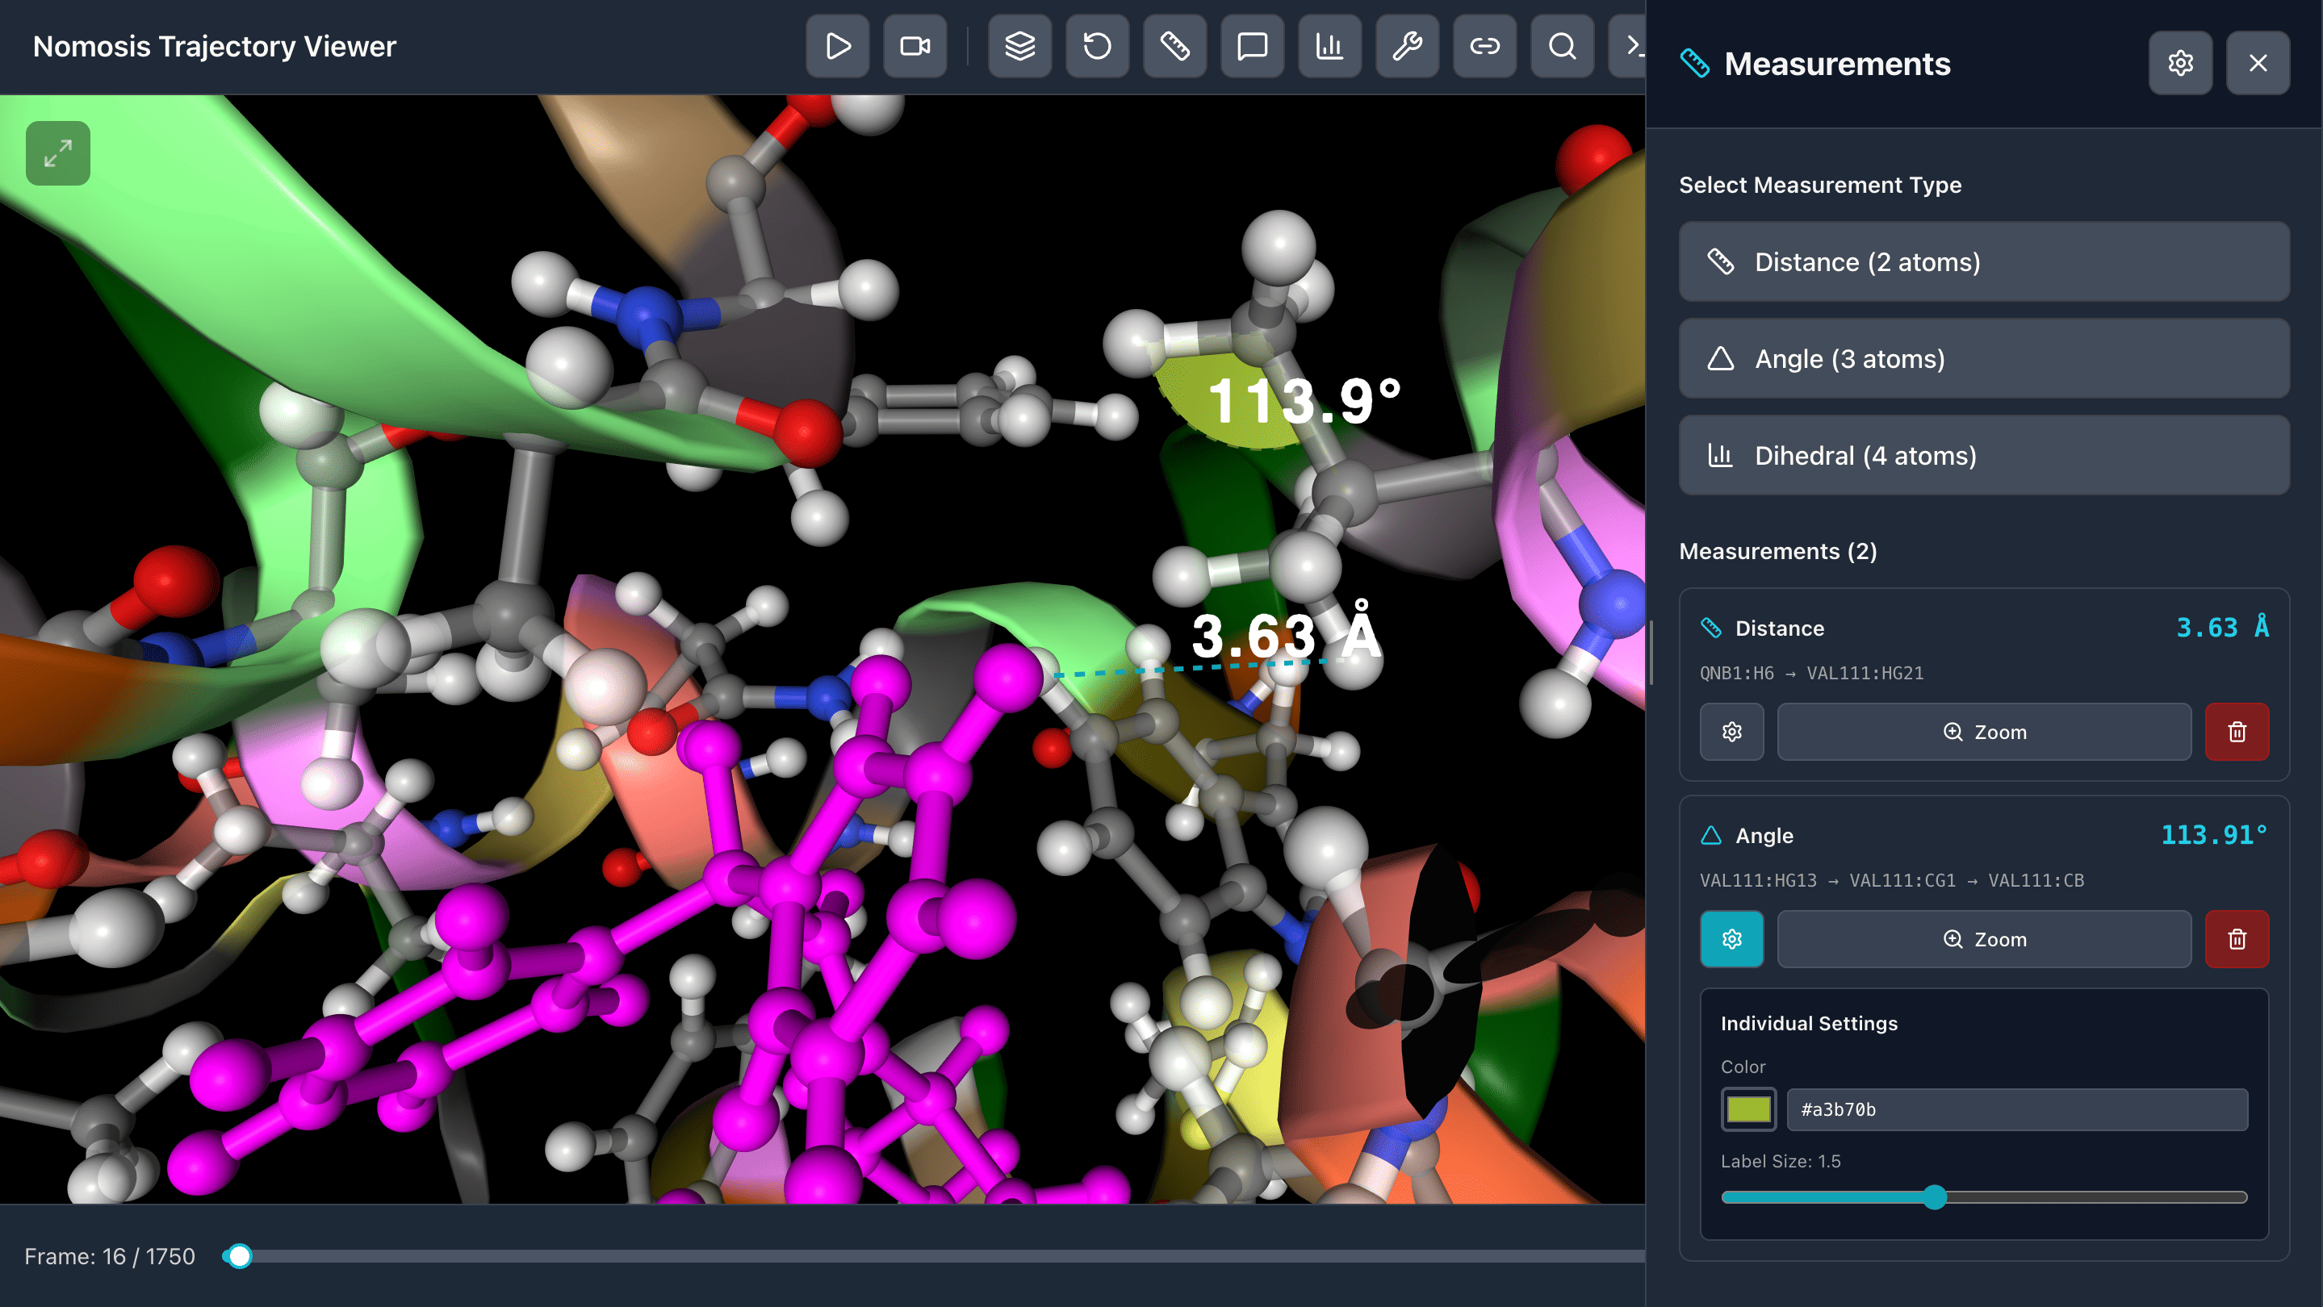Screen dimensions: 2323x1307
Task: Delete the Distance measurement
Action: click(2237, 732)
